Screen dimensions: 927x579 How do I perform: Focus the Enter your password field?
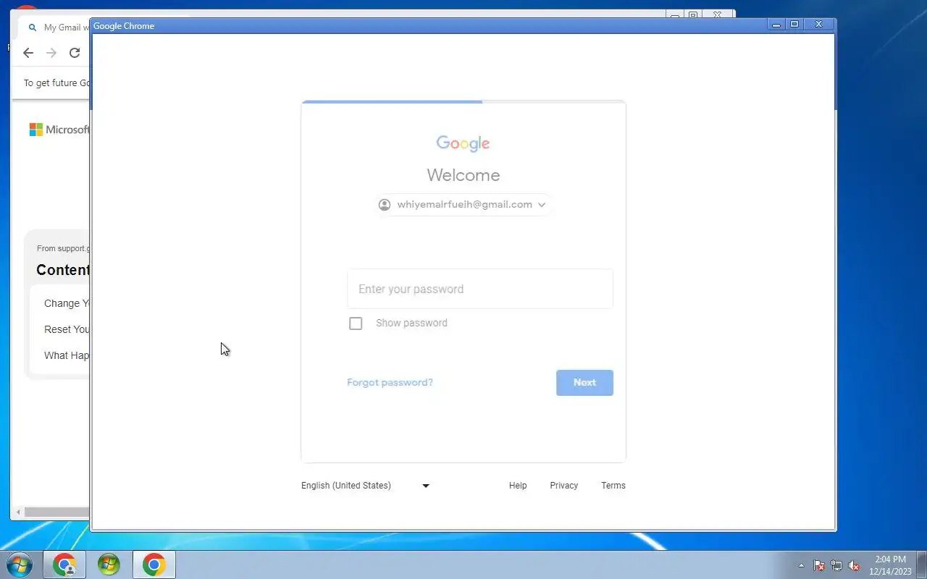[x=480, y=289]
